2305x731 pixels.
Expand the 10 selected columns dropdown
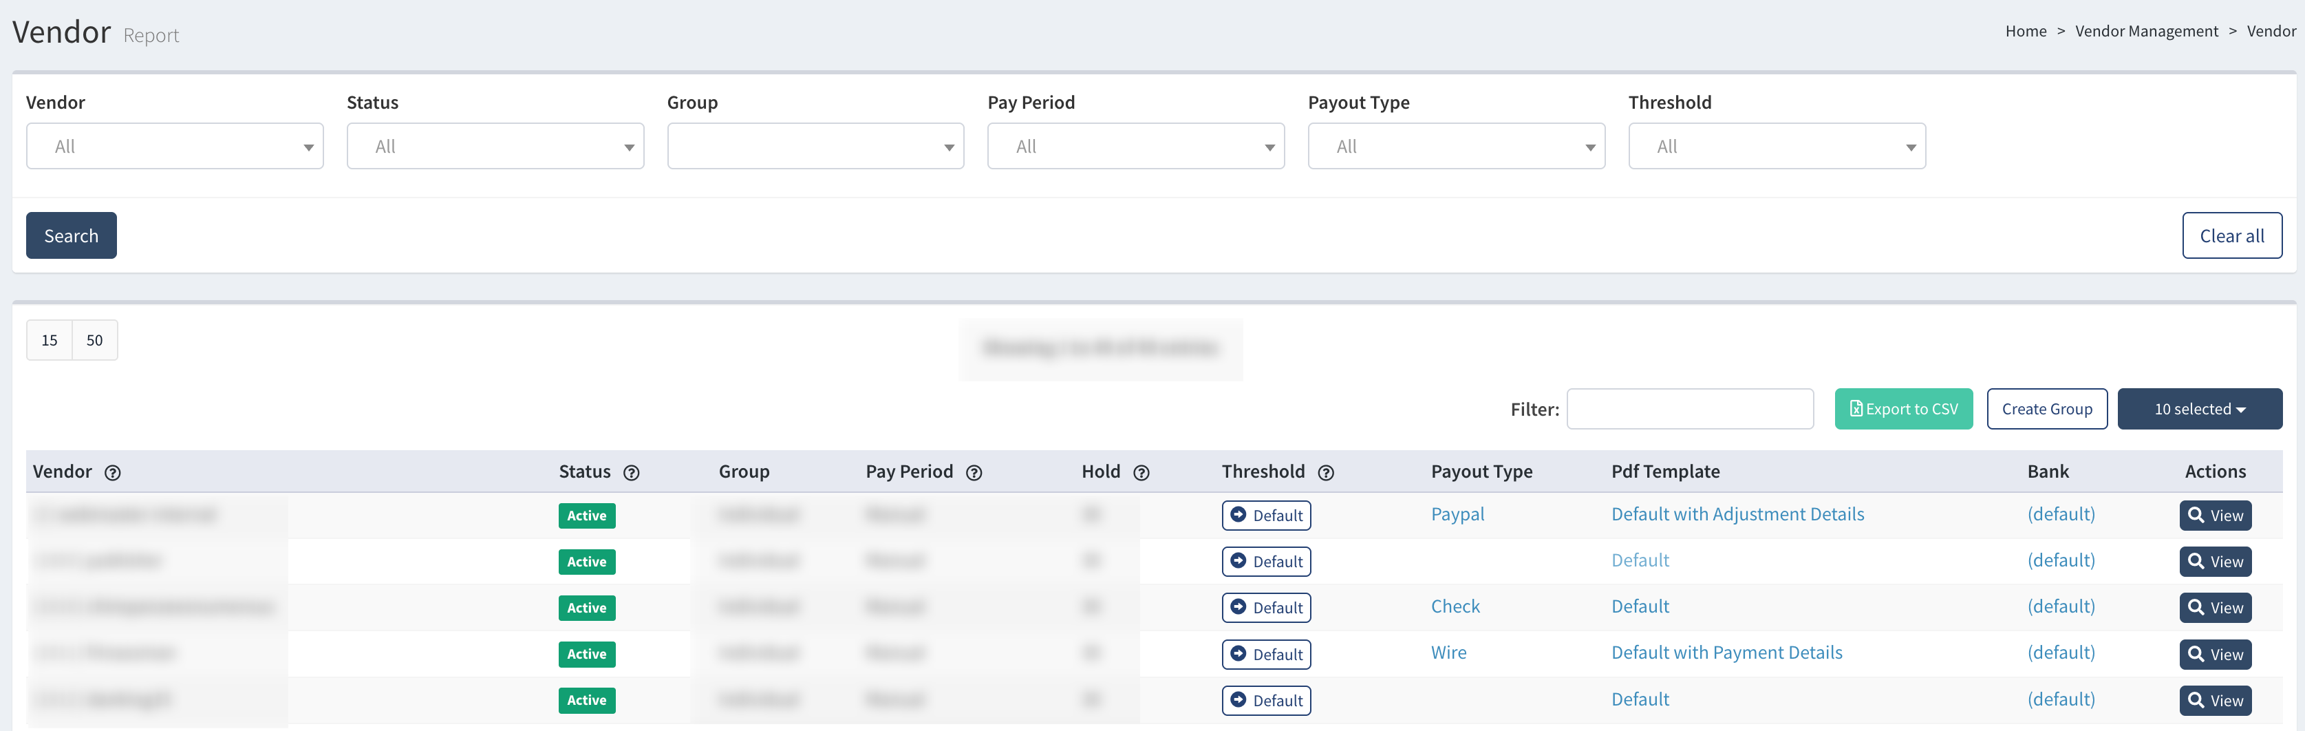(2200, 409)
